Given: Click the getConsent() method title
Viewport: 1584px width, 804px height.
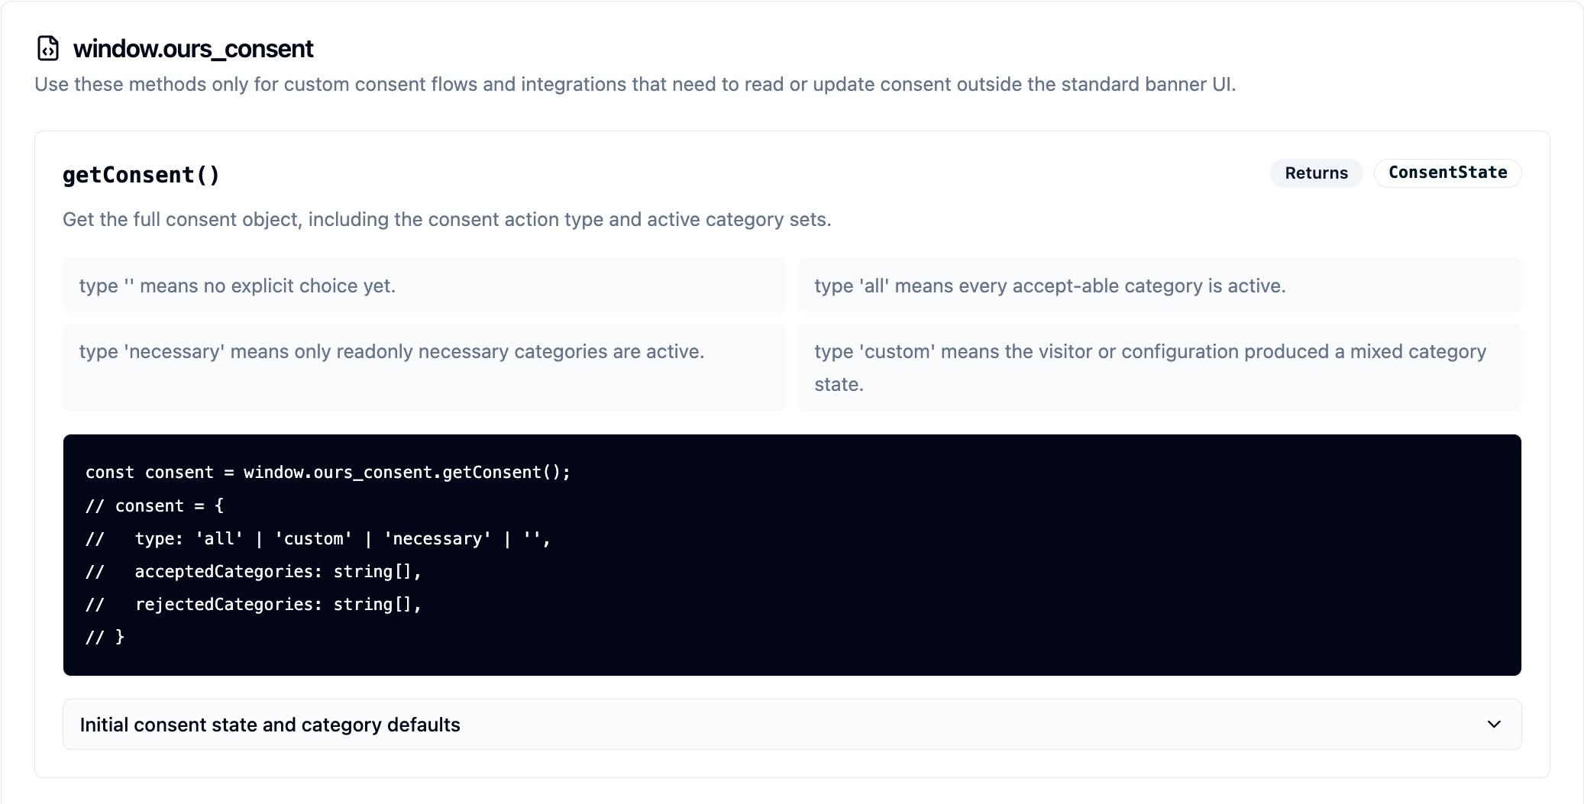Looking at the screenshot, I should click(x=141, y=175).
